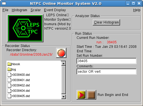Click the file list scroll up arrow

[x=64, y=63]
